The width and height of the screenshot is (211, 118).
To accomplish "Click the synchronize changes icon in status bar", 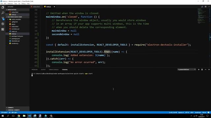I will coord(10,112).
